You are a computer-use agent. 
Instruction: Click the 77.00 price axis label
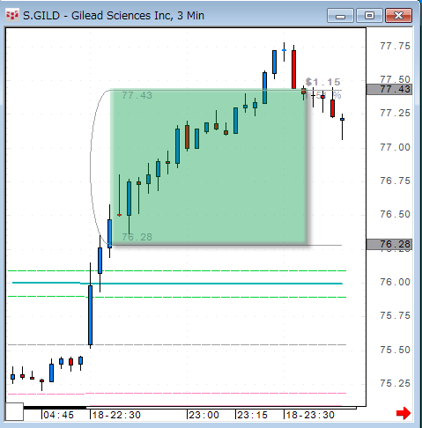(x=395, y=147)
